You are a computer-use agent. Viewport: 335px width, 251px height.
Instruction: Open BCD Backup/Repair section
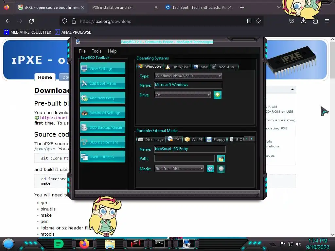[102, 127]
